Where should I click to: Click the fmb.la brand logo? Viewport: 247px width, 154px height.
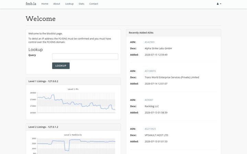31,4
